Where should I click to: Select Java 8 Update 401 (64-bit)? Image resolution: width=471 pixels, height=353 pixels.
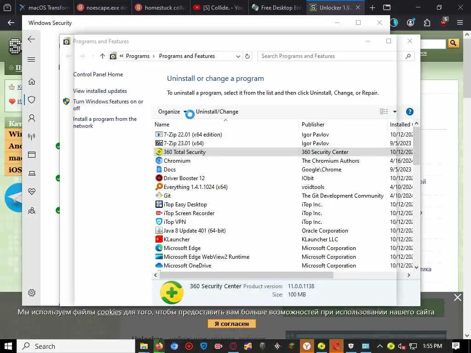point(195,231)
